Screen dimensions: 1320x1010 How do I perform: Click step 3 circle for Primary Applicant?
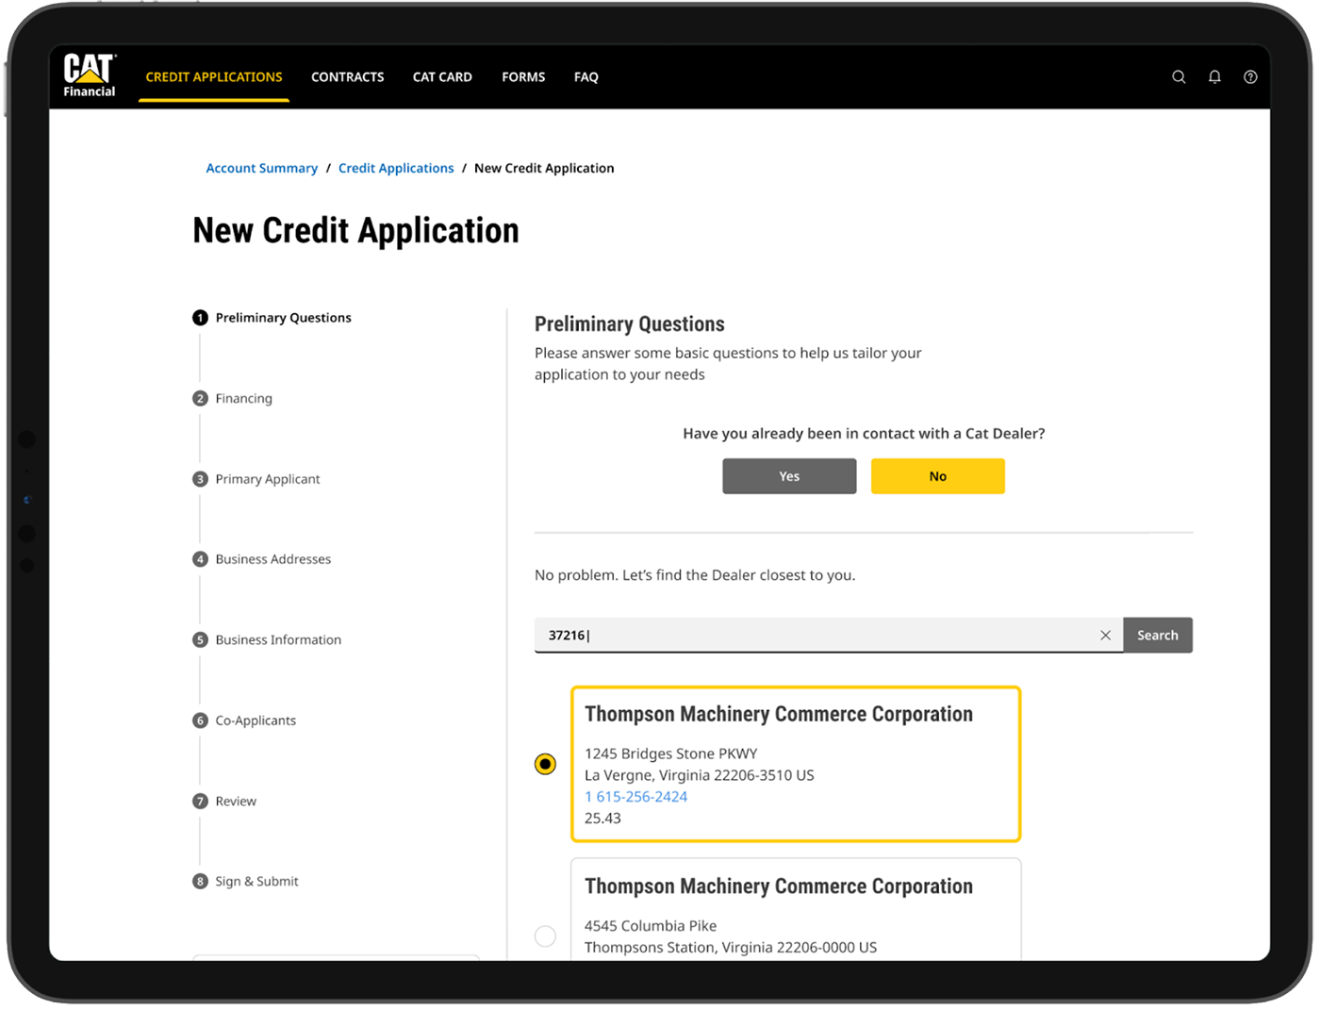[200, 479]
